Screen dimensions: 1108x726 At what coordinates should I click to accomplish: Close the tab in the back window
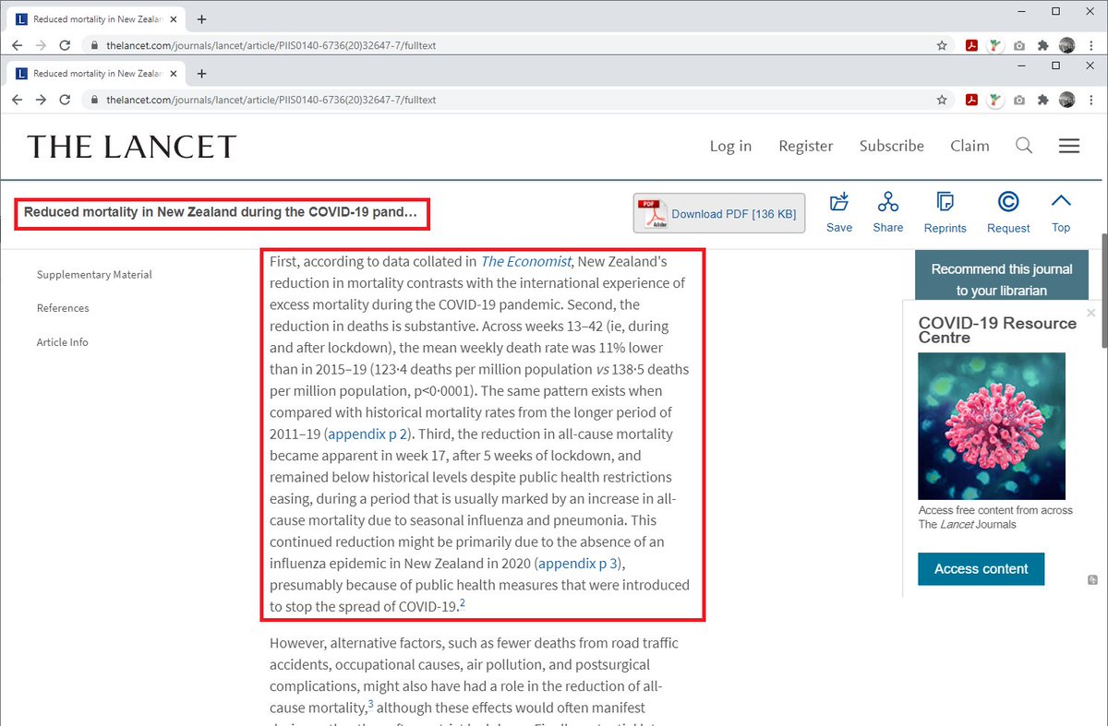point(173,18)
